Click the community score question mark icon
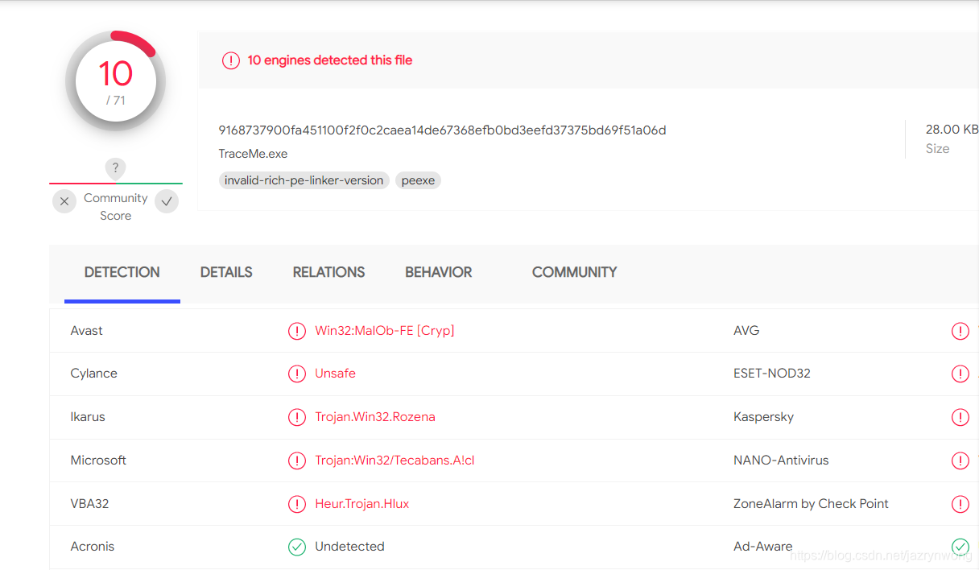This screenshot has height=570, width=979. (115, 168)
